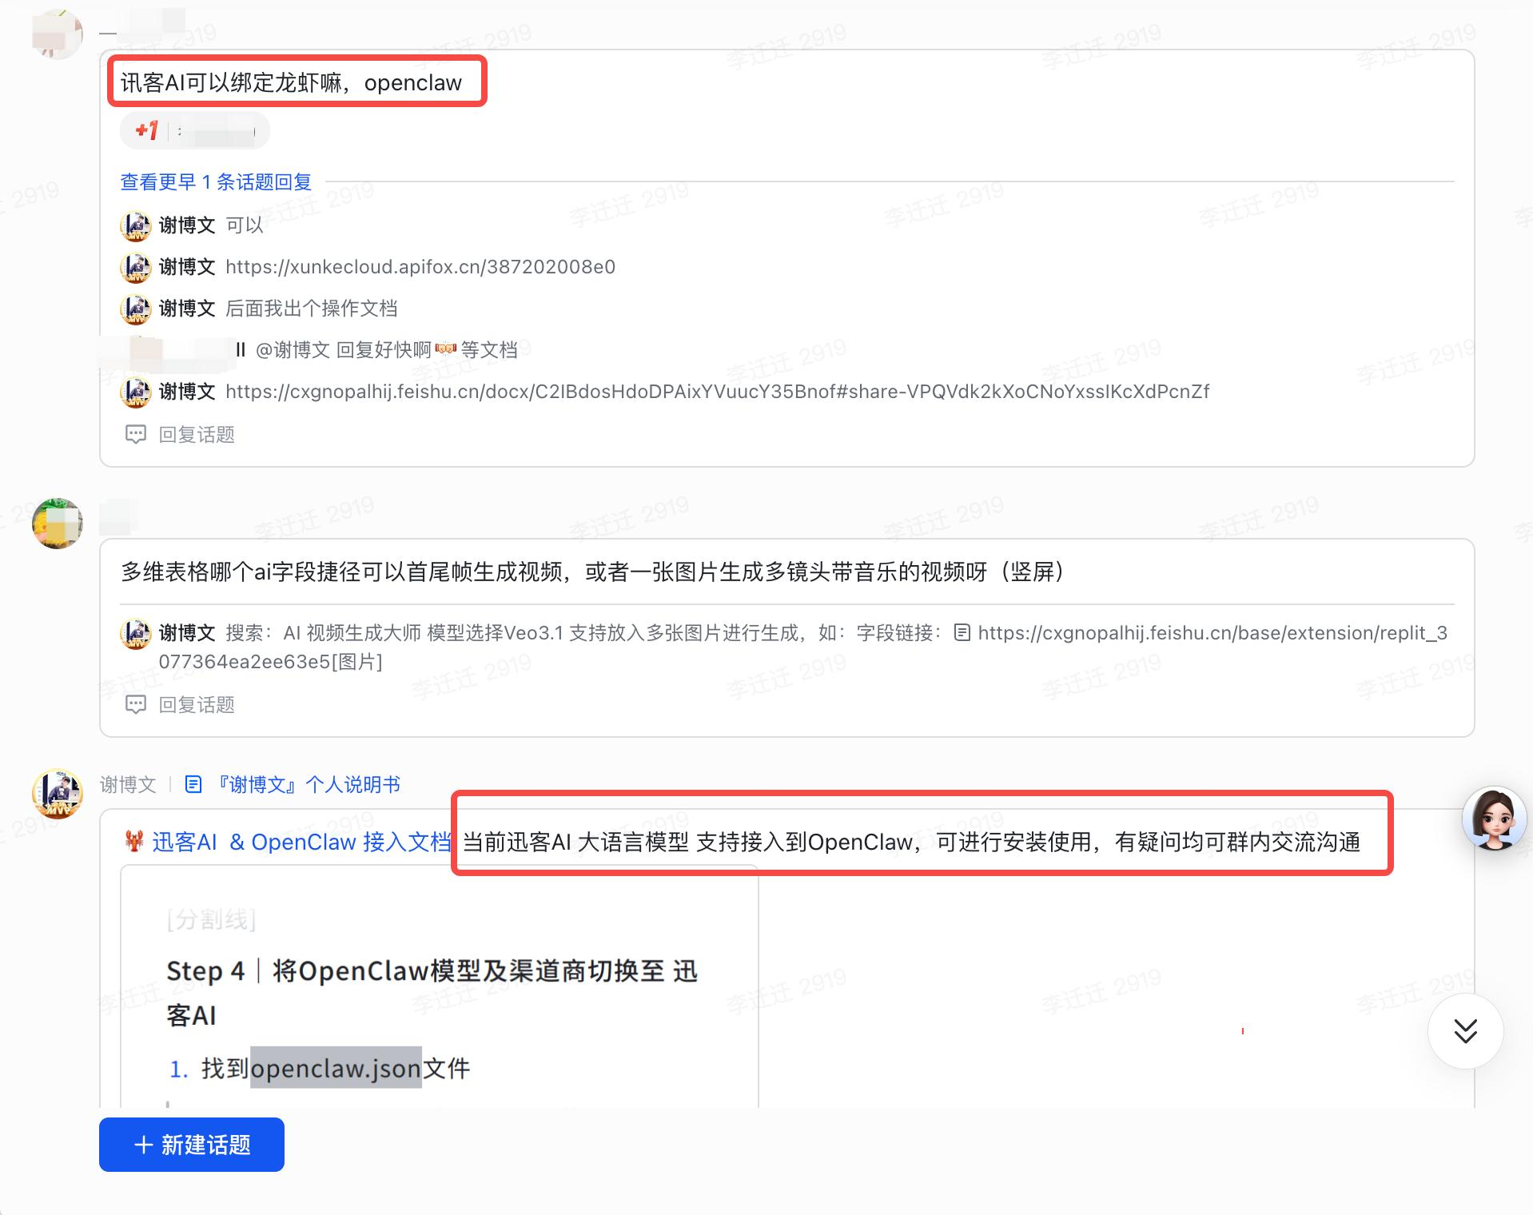Click reply text 后面我出个操作文档
Image resolution: width=1533 pixels, height=1215 pixels.
(312, 309)
